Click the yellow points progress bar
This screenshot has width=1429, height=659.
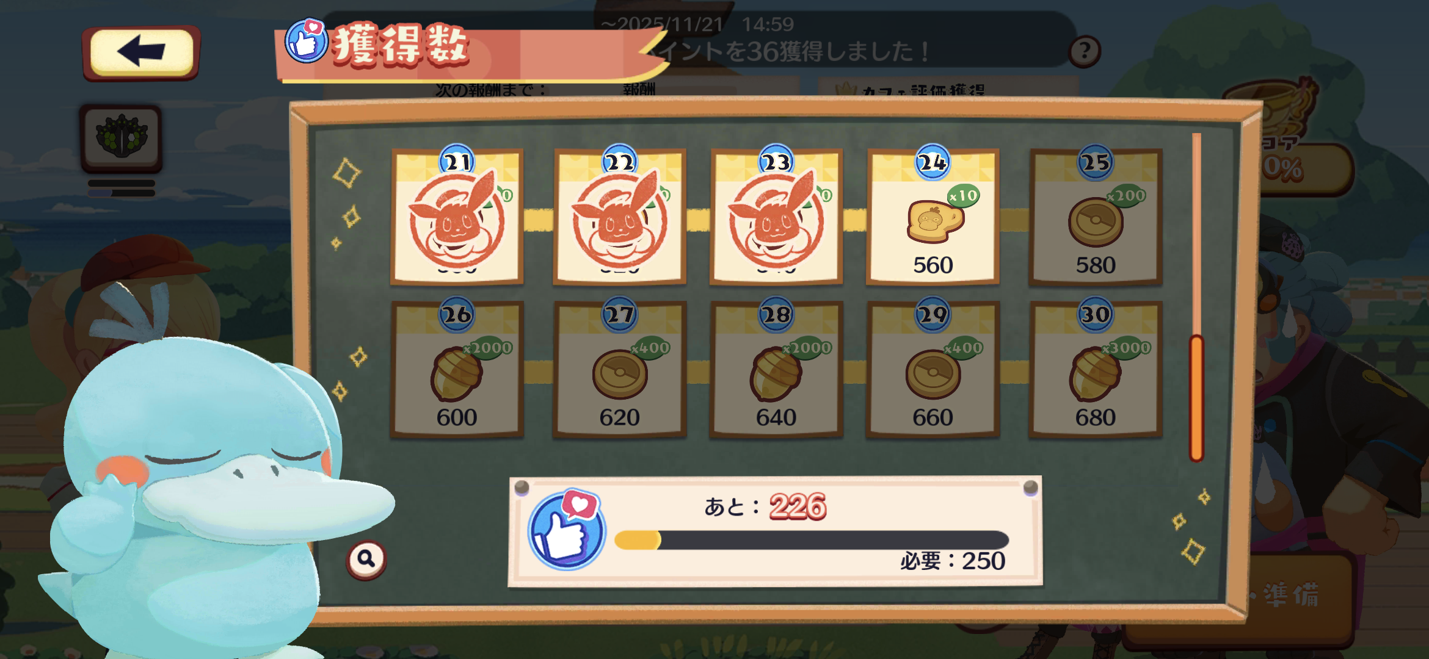click(x=812, y=540)
